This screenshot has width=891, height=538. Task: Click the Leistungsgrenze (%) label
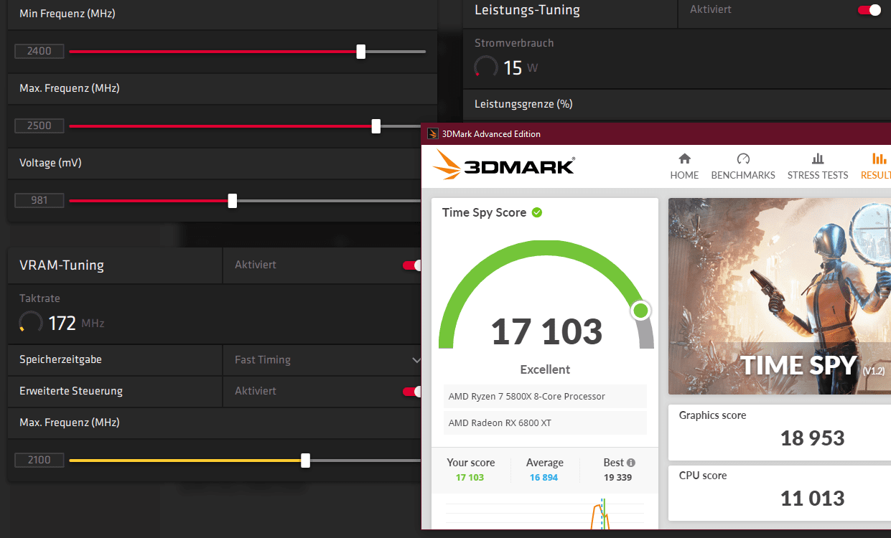click(523, 104)
